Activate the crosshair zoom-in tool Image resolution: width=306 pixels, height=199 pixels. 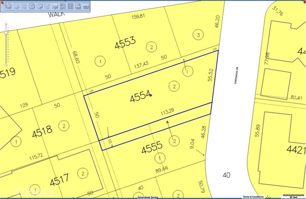tap(17, 6)
